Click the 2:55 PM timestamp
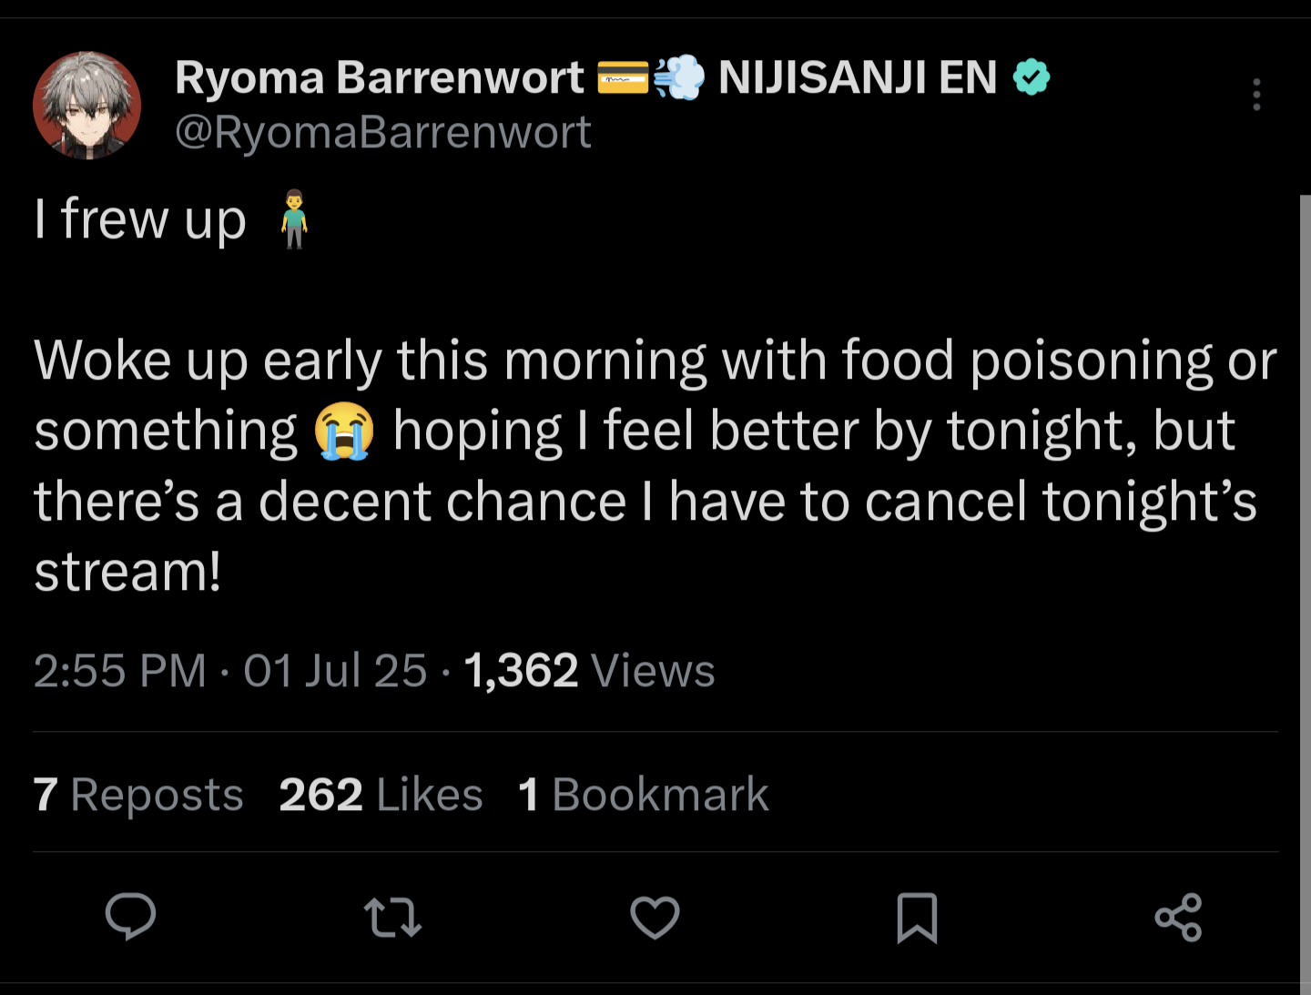Image resolution: width=1311 pixels, height=995 pixels. [120, 671]
